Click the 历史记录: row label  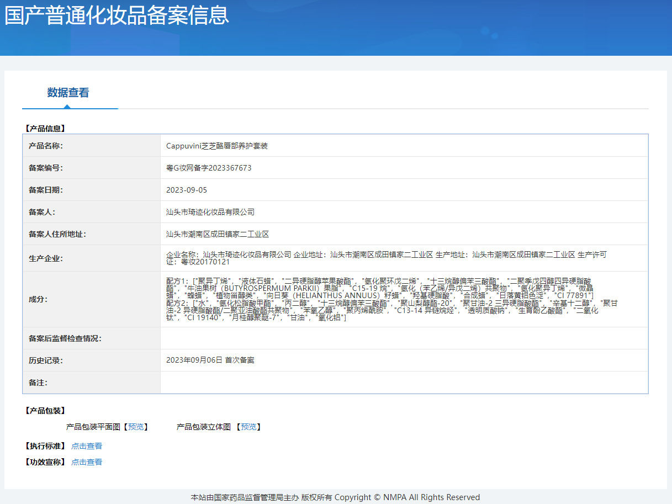pos(46,360)
